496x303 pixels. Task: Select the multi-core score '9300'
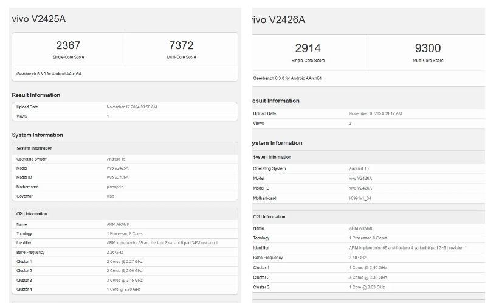tap(428, 48)
